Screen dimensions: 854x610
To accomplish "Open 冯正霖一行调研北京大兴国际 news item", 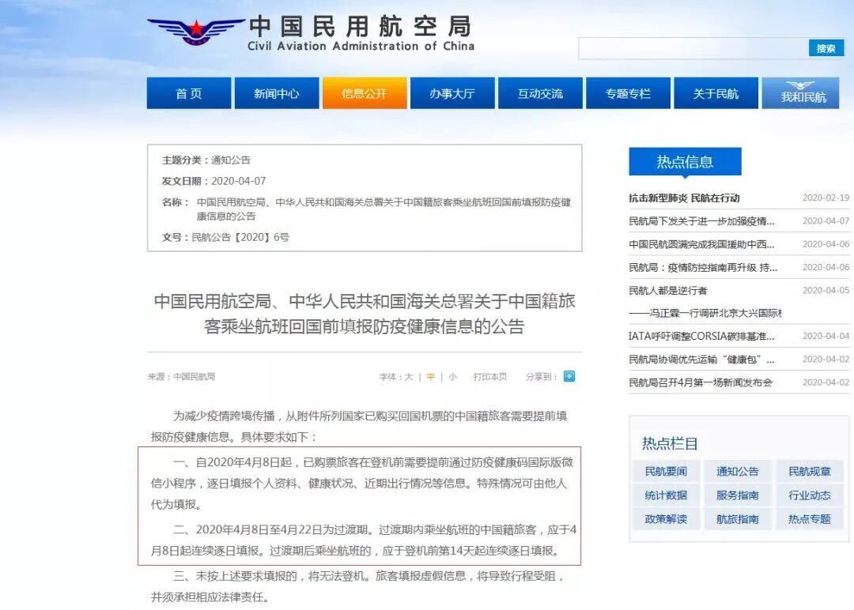I will coord(705,313).
